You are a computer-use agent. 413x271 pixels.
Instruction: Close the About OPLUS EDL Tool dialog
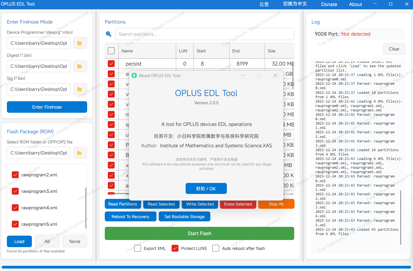(275, 75)
